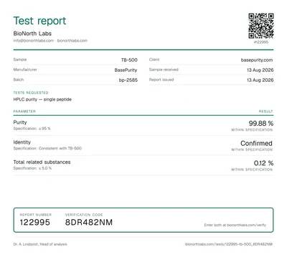Click the HPLC purity single peptide text
The width and height of the screenshot is (287, 260).
[42, 99]
